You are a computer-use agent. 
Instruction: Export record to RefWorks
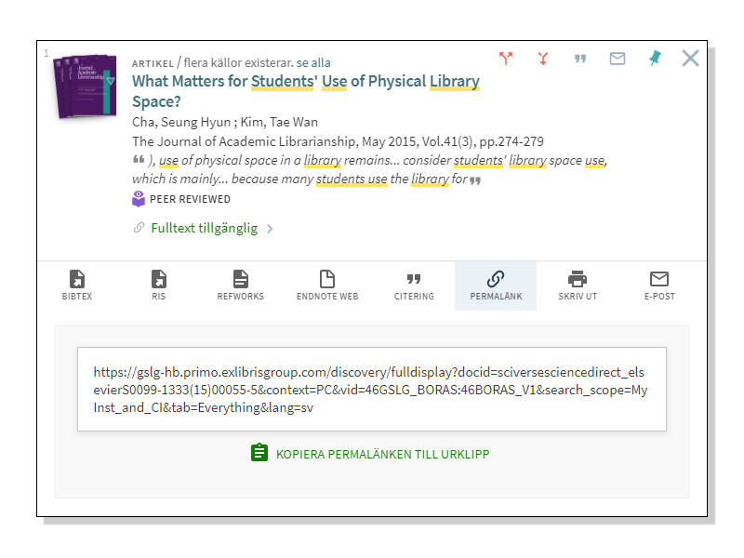[x=240, y=286]
